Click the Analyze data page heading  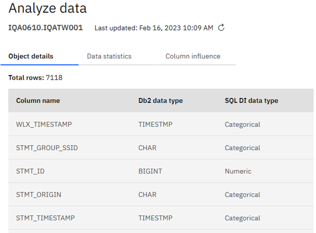47,8
